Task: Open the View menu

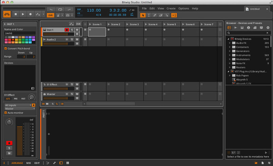Action: click(161, 8)
